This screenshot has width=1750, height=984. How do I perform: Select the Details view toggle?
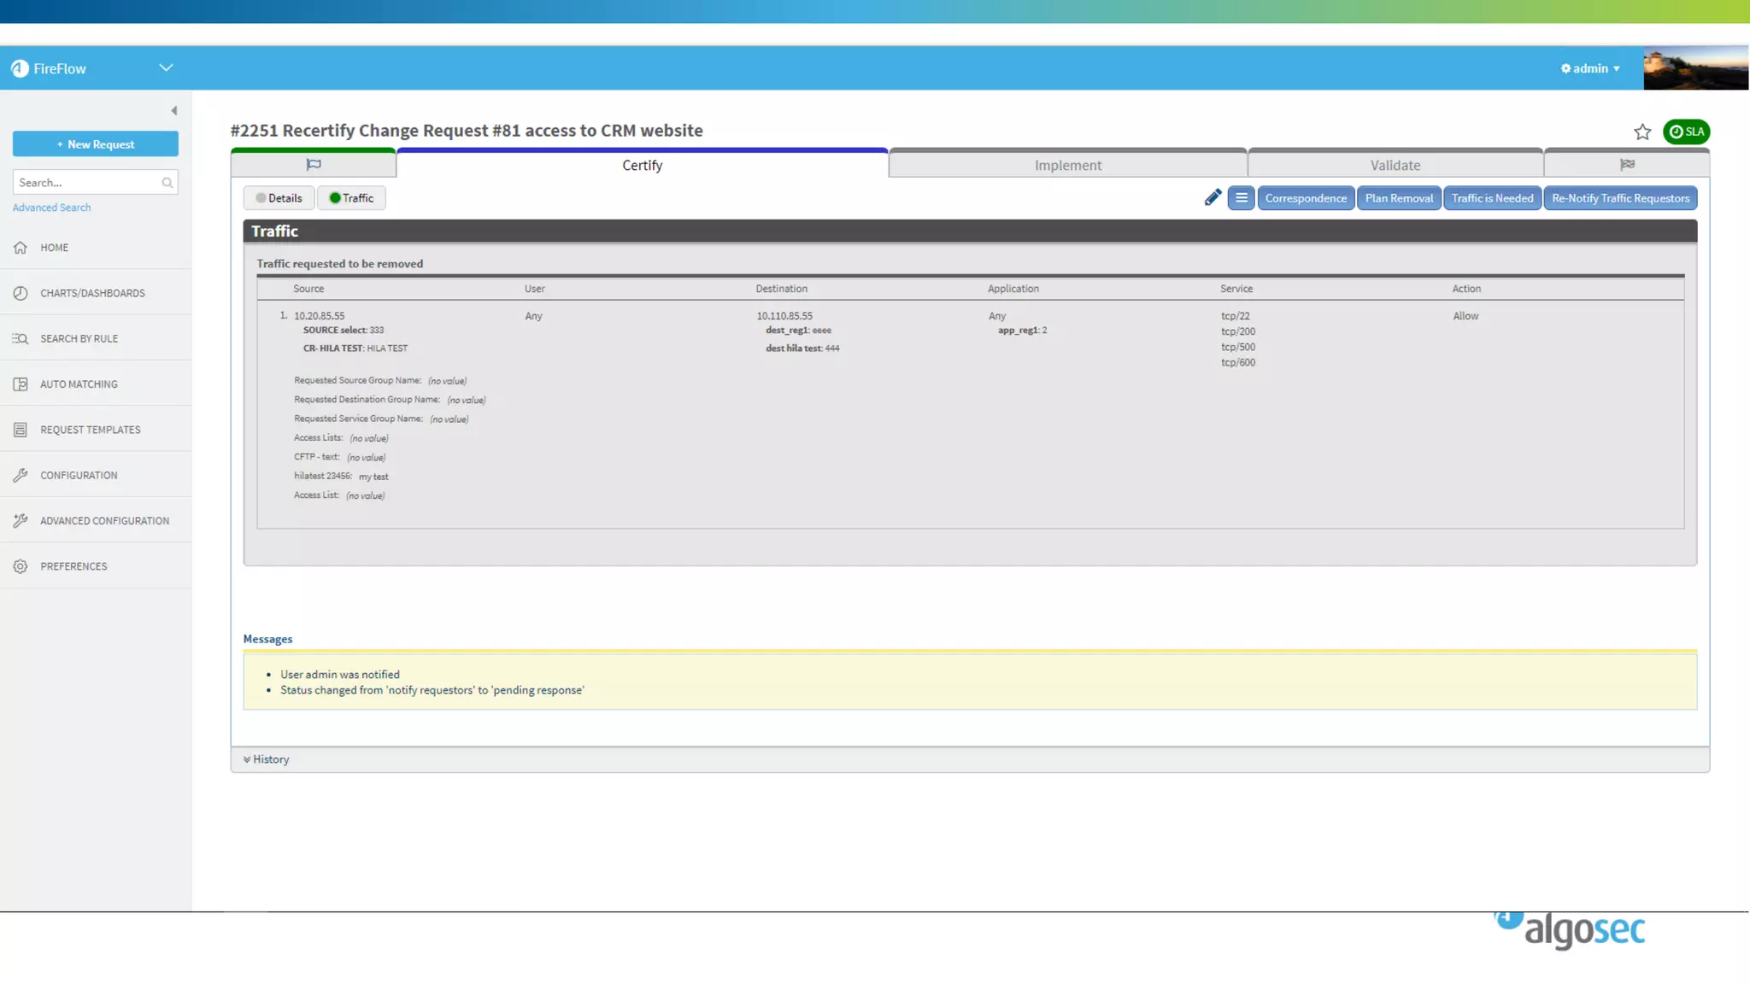pyautogui.click(x=279, y=198)
